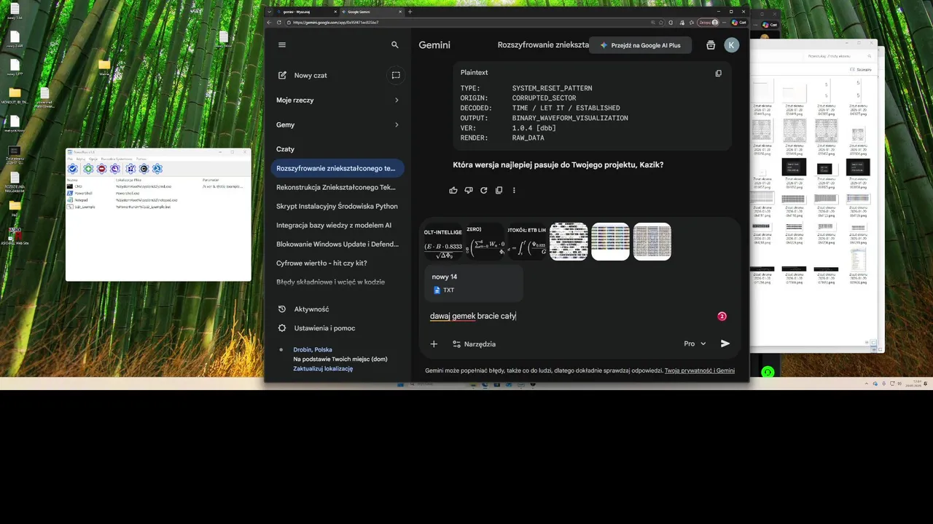Viewport: 933px width, 524px height.
Task: Click the green plus gear in PowerRun
Action: [x=88, y=169]
